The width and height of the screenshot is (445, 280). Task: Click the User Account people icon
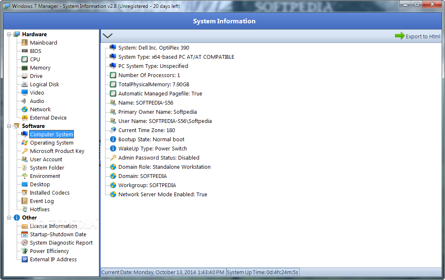[25, 159]
